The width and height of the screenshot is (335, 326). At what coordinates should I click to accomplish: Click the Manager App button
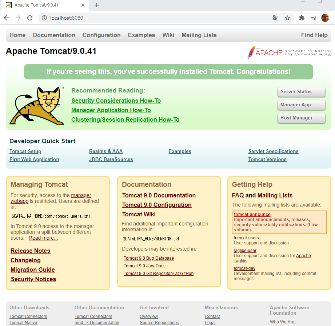pyautogui.click(x=302, y=105)
